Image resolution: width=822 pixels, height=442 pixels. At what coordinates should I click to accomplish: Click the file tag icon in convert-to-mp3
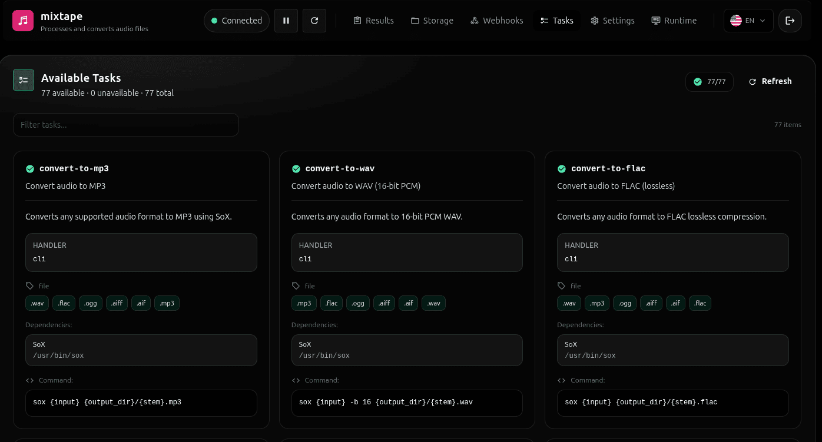click(30, 285)
